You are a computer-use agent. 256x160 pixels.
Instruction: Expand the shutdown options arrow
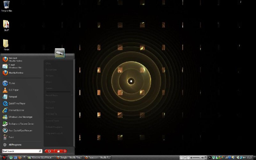click(65, 151)
